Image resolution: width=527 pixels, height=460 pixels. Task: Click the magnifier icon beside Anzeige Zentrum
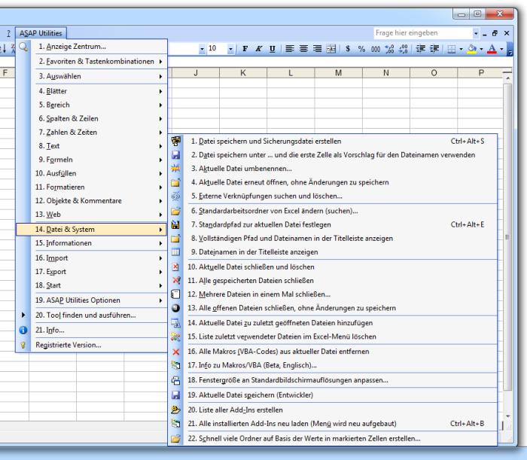[23, 47]
